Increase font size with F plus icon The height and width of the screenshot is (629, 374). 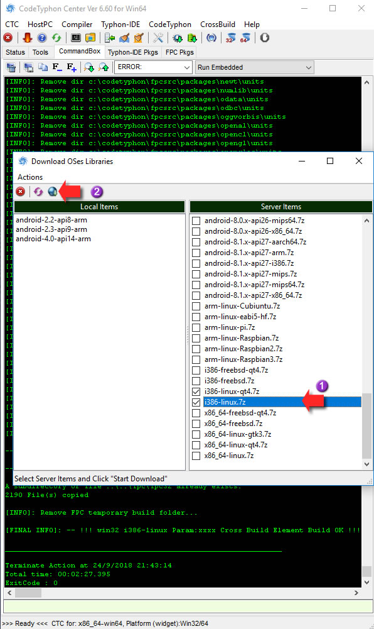pos(72,67)
